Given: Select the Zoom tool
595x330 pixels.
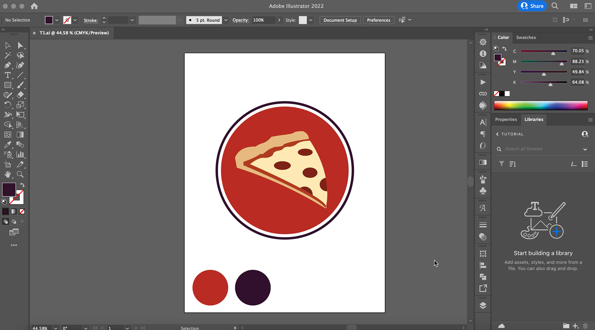Looking at the screenshot, I should pos(20,175).
